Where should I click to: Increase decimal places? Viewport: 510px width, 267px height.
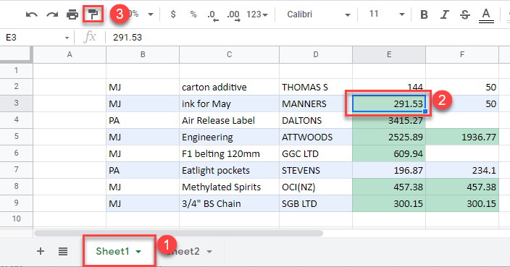point(233,15)
